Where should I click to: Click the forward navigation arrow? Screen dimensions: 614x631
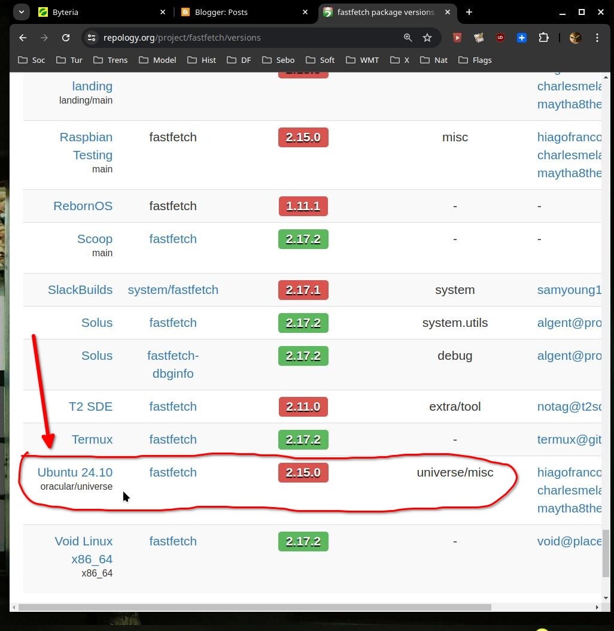click(x=44, y=38)
